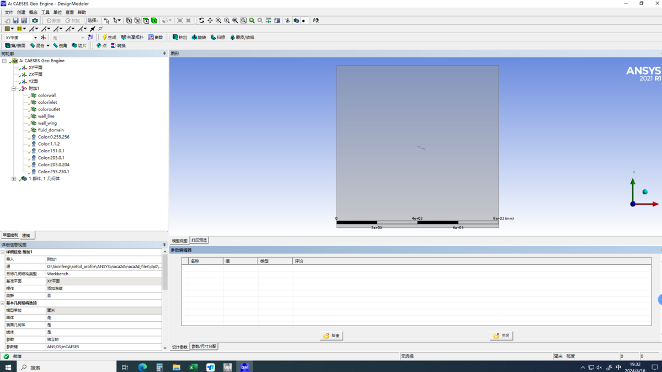Select the 扫掠 sweep tool
Viewport: 662px width, 372px height.
click(x=218, y=38)
